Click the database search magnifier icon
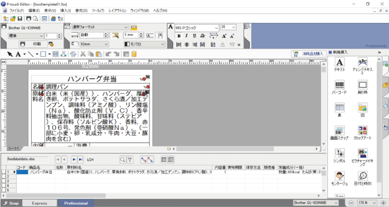 [x=123, y=160]
